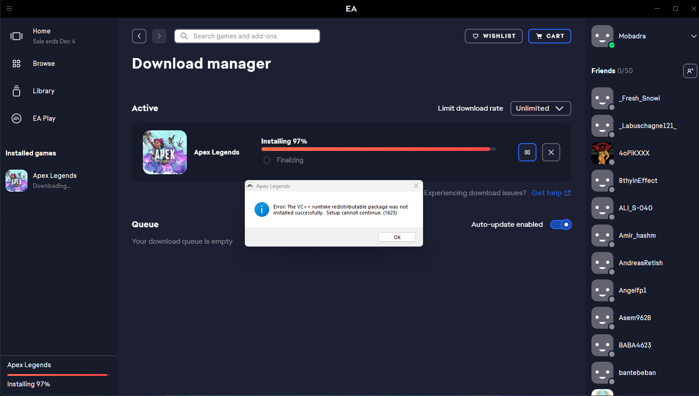Viewport: 699px width, 396px height.
Task: Click the Mobadra profile avatar
Action: [x=602, y=36]
